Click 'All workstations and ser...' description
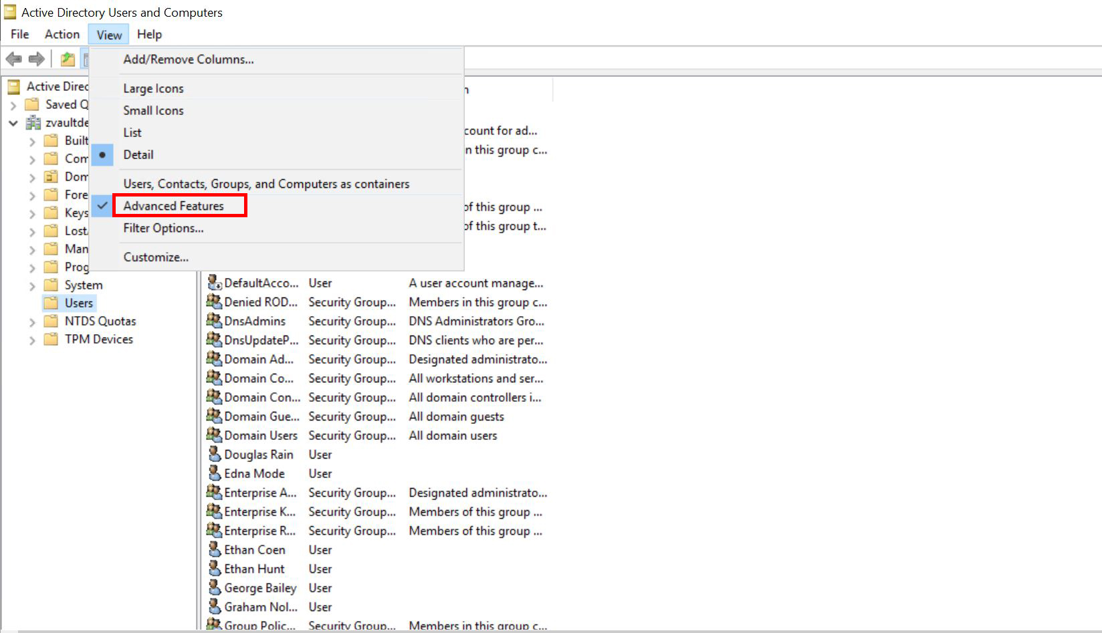The image size is (1102, 633). point(476,378)
